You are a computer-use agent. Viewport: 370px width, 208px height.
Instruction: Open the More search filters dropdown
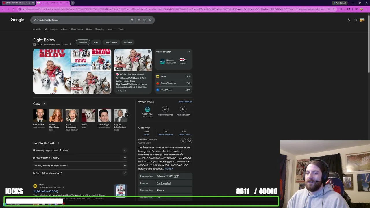click(111, 29)
